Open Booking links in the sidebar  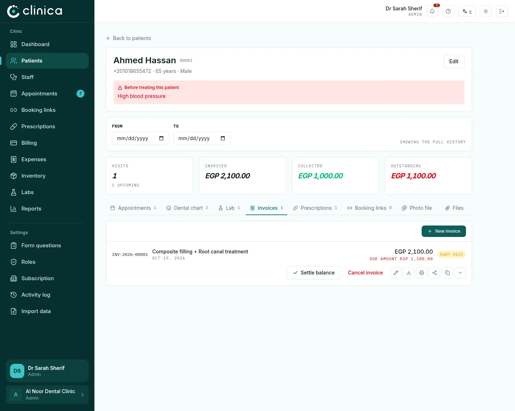click(x=47, y=110)
